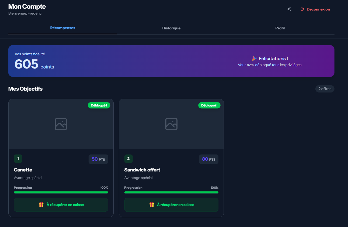Click the sun icon to switch theme
Viewport: 348px width, 227px height.
click(289, 9)
